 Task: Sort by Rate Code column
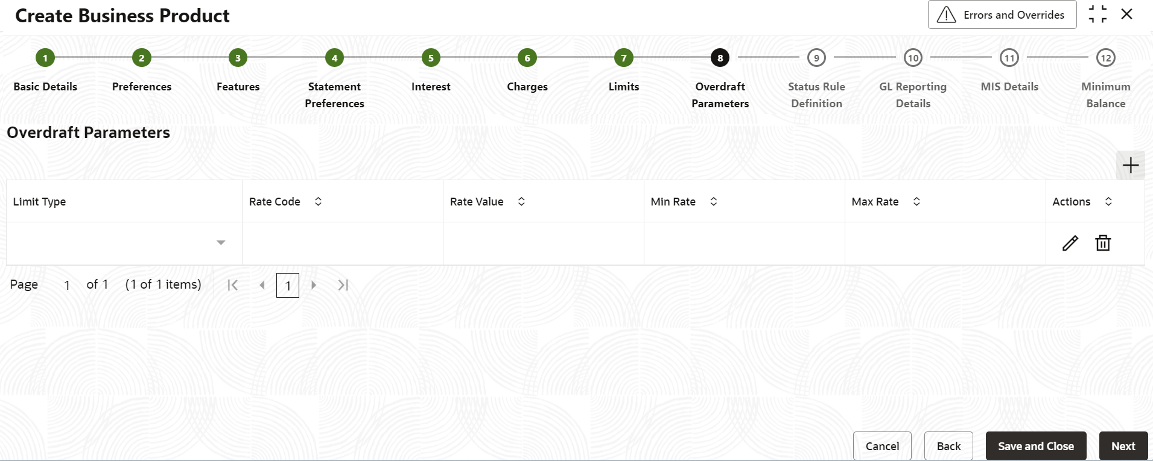tap(318, 201)
